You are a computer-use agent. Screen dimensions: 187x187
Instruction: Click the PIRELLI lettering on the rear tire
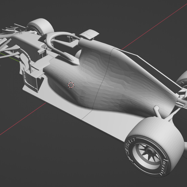point(163,167)
